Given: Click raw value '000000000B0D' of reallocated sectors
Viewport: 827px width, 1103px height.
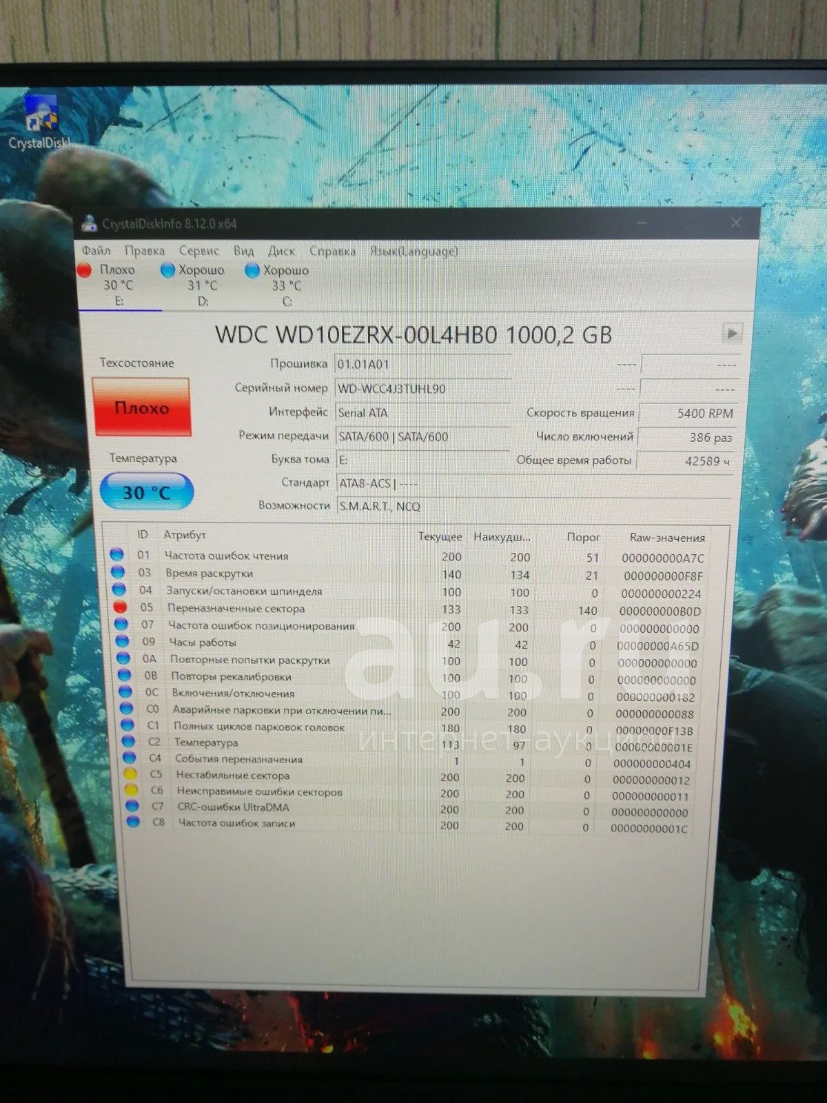Looking at the screenshot, I should click(660, 611).
